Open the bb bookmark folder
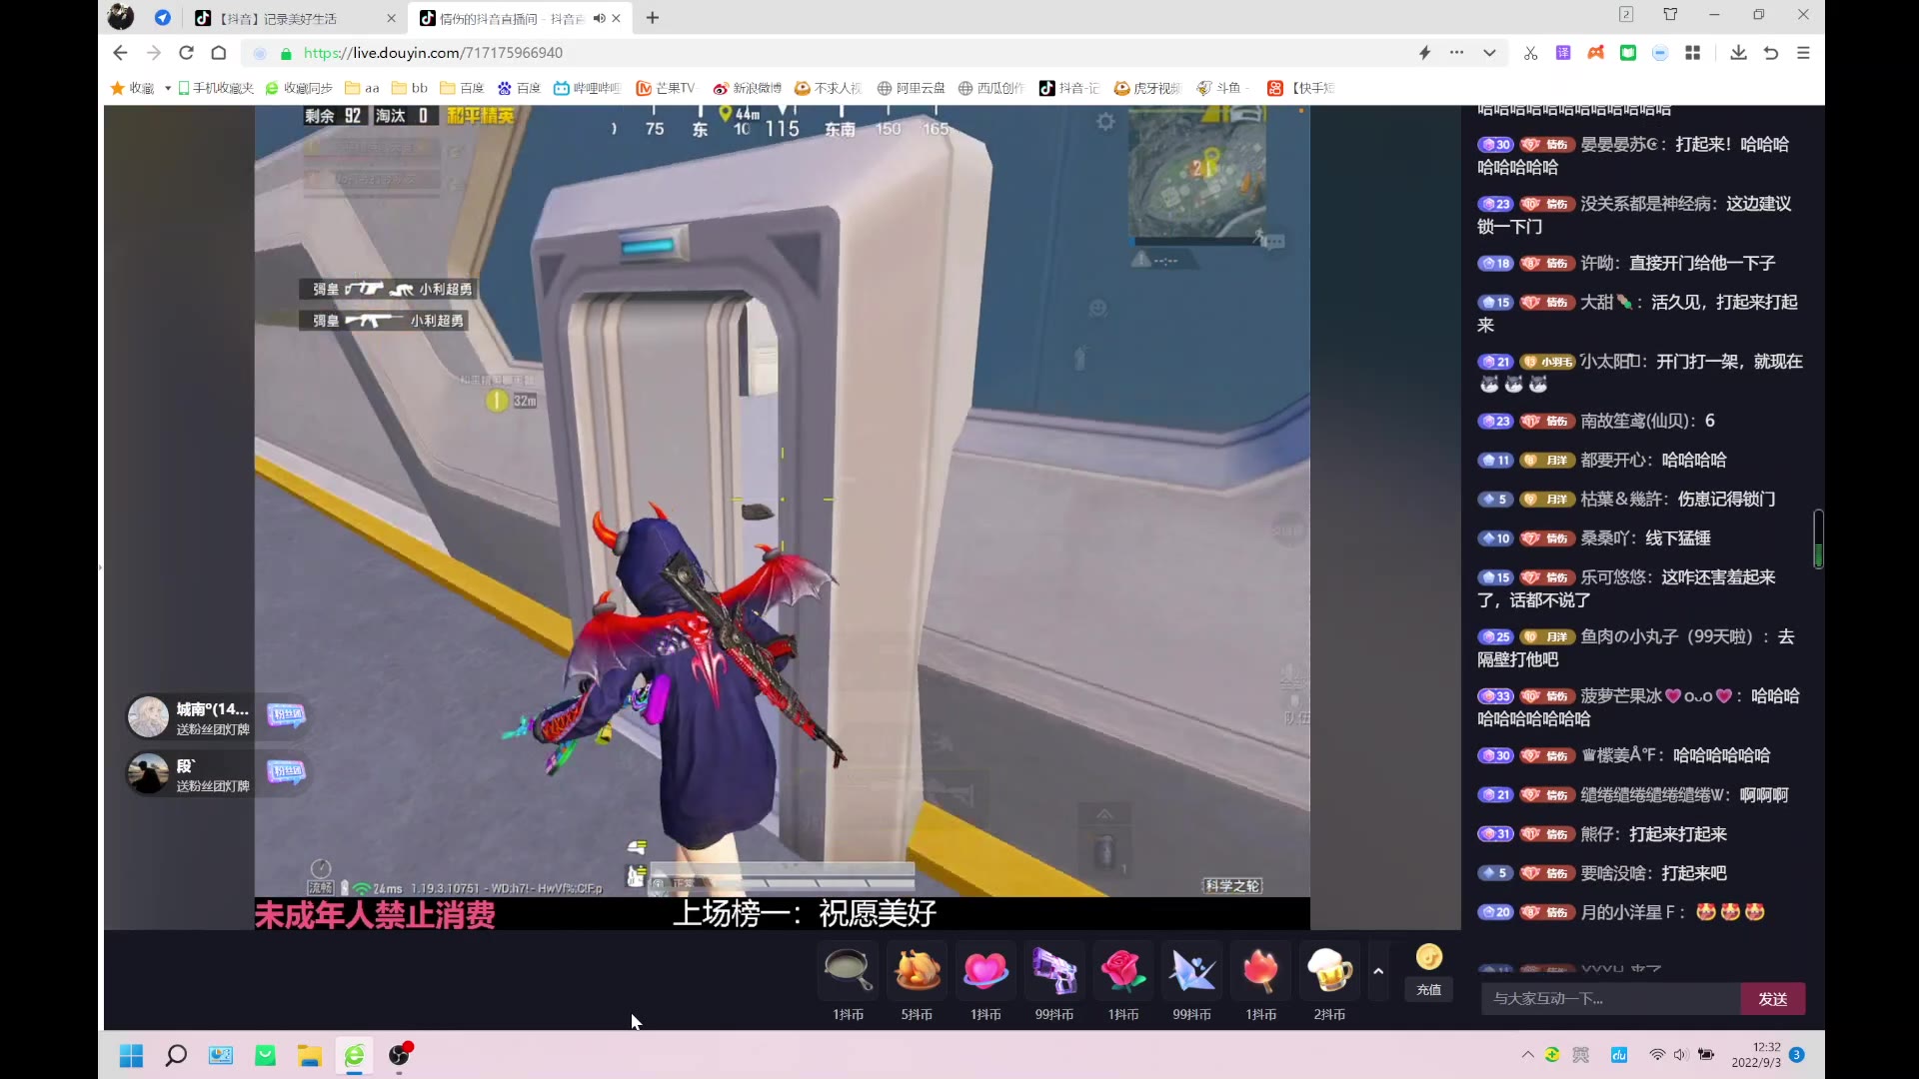1919x1079 pixels. [x=410, y=88]
